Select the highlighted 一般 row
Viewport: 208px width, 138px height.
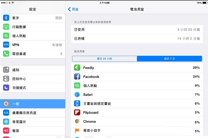(x=33, y=104)
